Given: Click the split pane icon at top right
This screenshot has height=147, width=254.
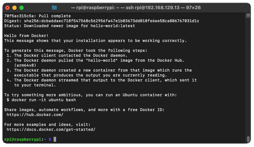Looking at the screenshot, I should tap(248, 15).
